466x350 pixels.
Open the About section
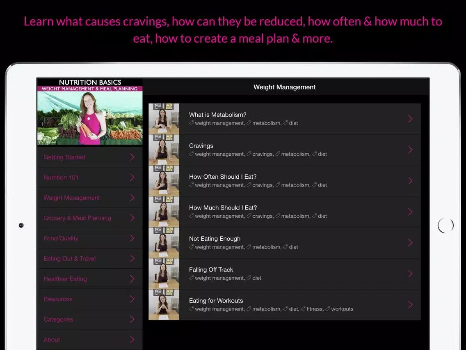click(x=89, y=339)
